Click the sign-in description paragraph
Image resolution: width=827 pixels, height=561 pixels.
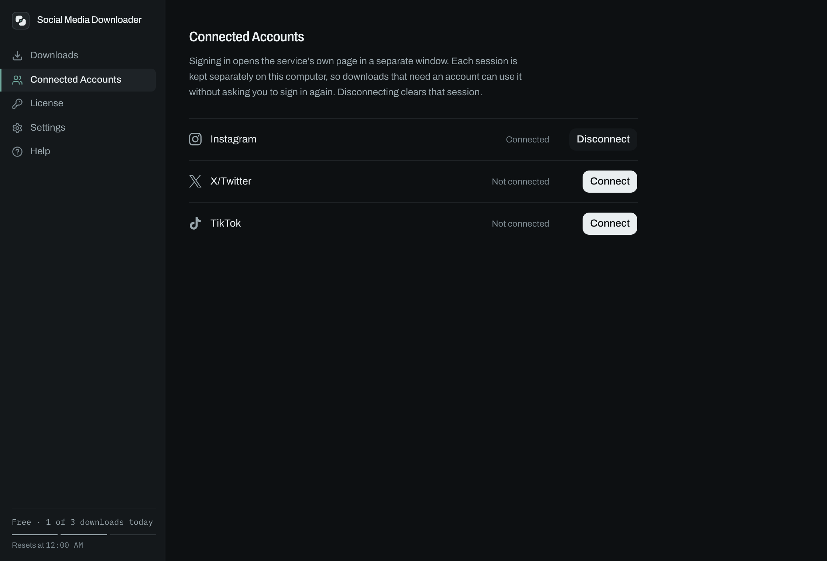click(355, 77)
